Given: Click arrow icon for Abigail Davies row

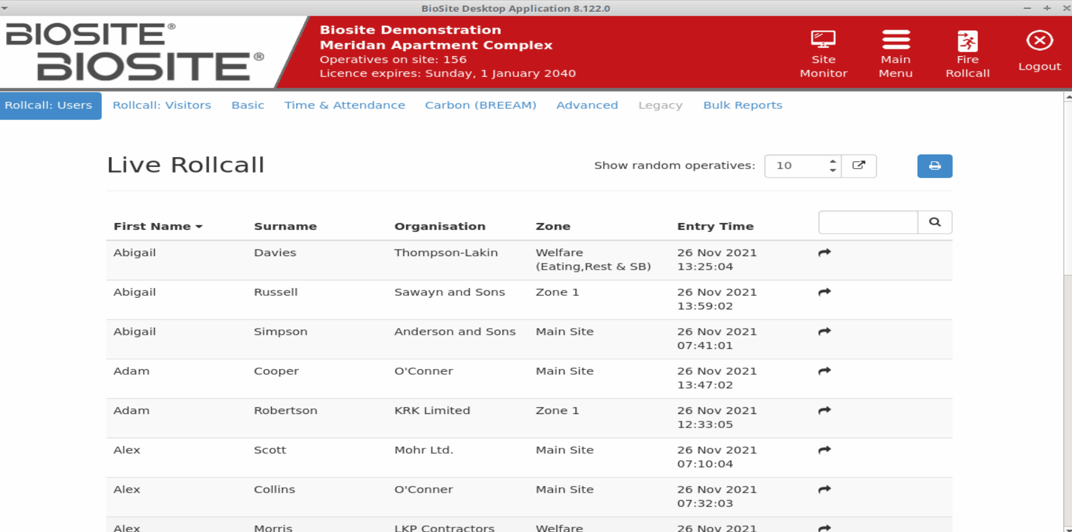Looking at the screenshot, I should coord(824,253).
